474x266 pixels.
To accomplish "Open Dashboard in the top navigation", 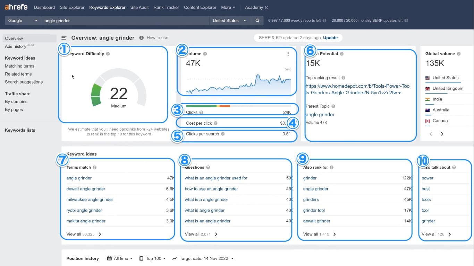I will 44,7.
